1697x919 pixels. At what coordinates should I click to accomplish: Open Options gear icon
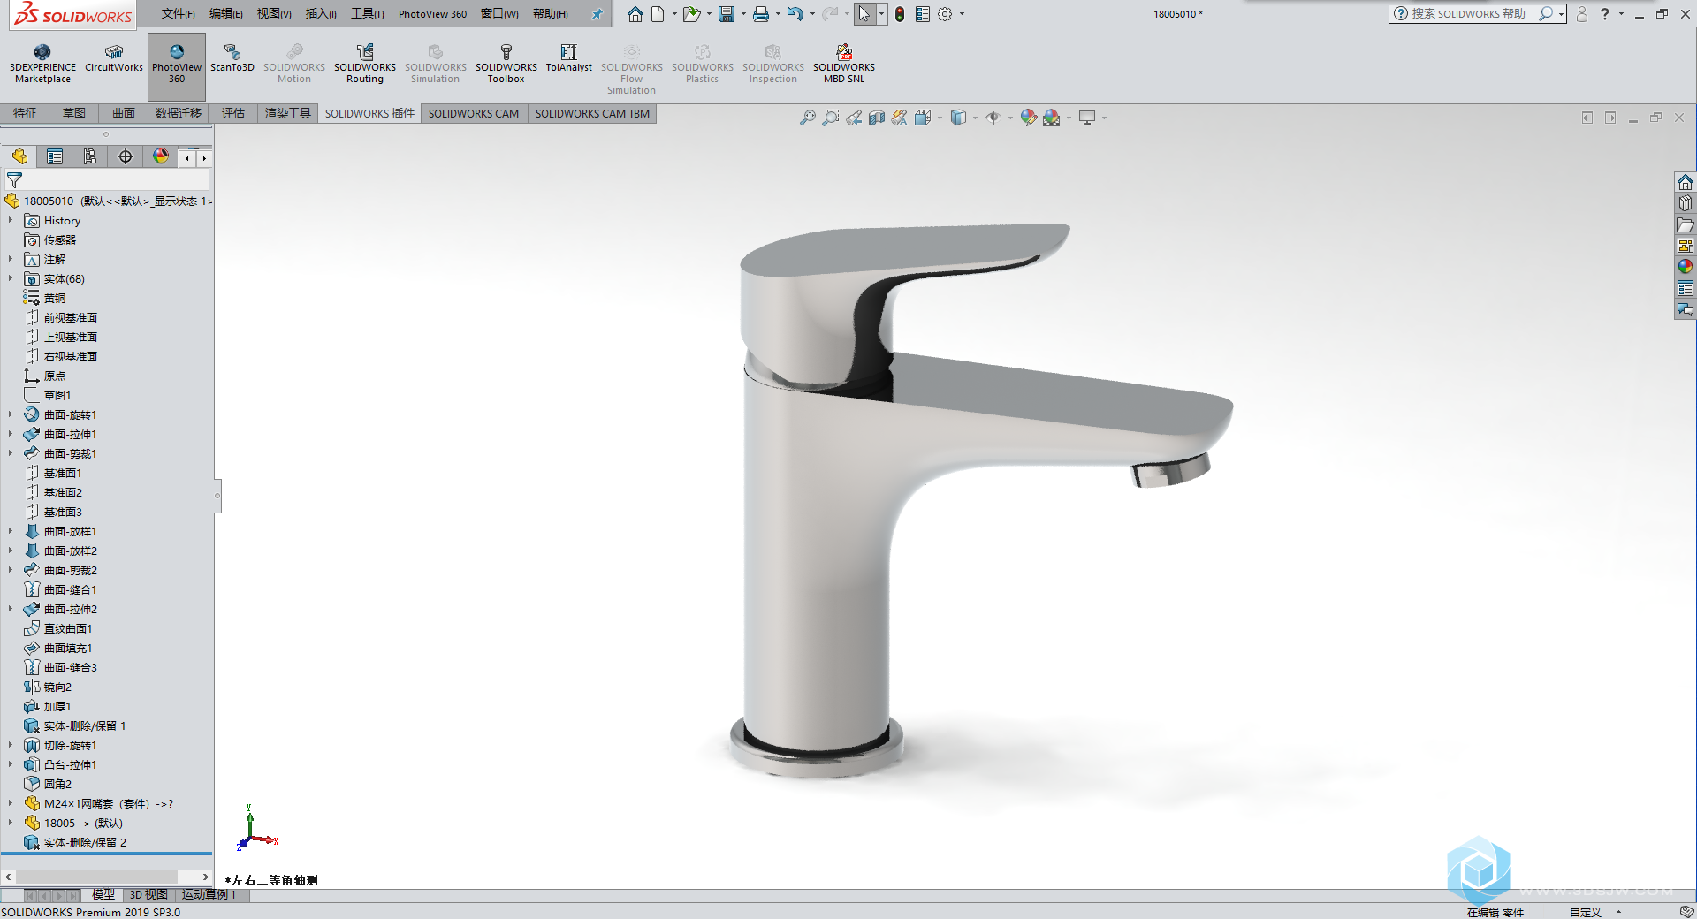[945, 14]
